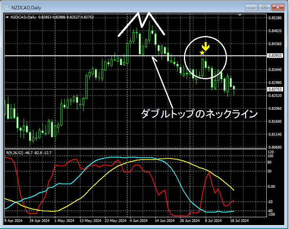This screenshot has width=289, height=229.
Task: Minimize the NZDCAD,Daily chart window
Action: (x=251, y=7)
